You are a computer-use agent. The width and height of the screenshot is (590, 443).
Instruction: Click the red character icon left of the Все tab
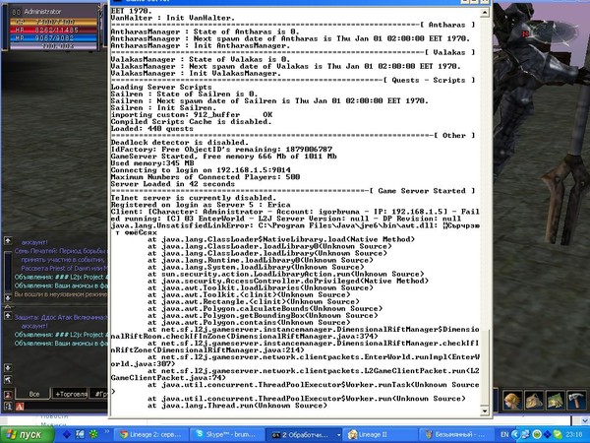tap(8, 395)
